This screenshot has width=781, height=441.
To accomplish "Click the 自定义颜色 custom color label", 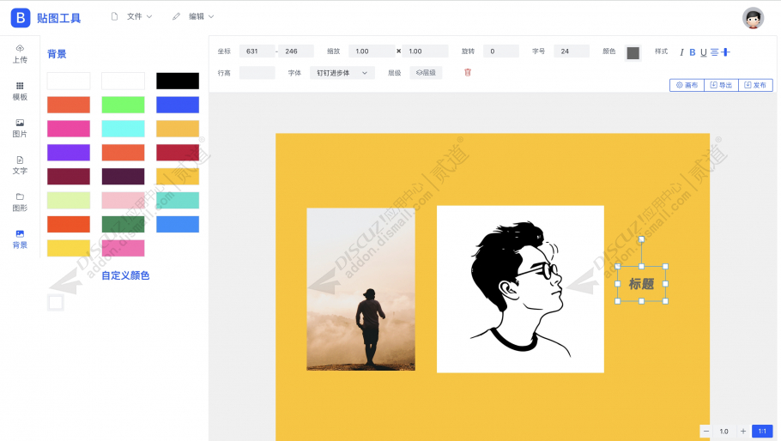I will (x=125, y=275).
